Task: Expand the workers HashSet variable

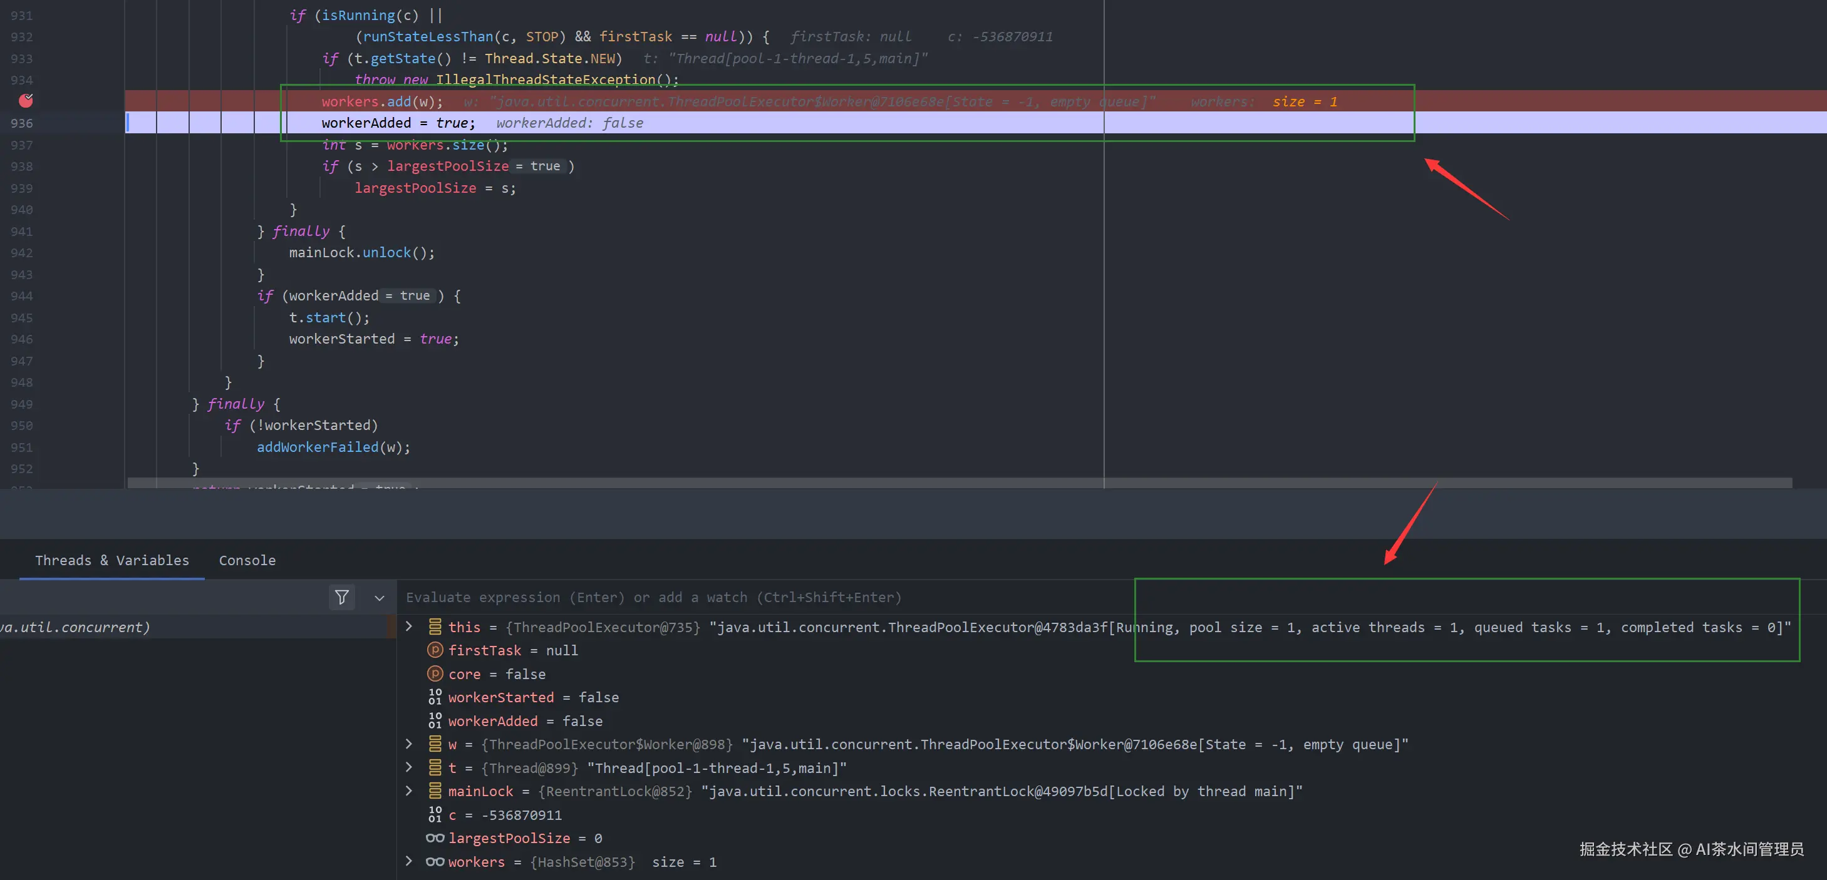Action: pyautogui.click(x=408, y=861)
